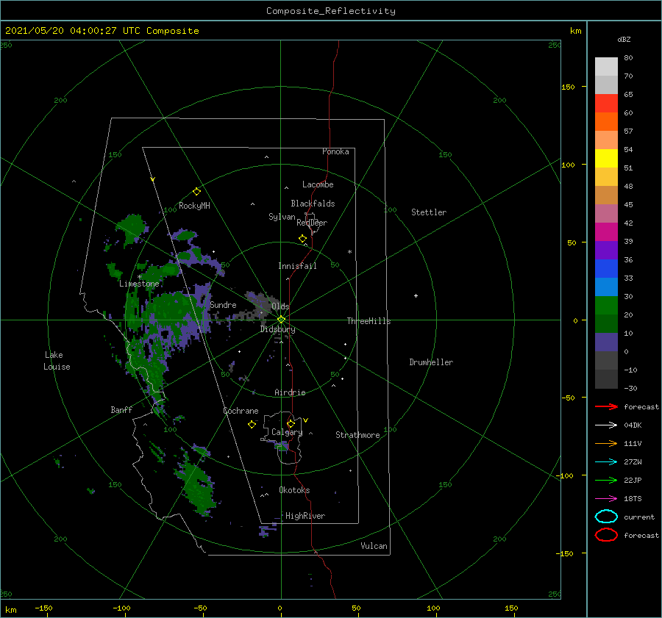662x618 pixels.
Task: Click the yellow radar-center diamond near Olds
Action: click(x=281, y=320)
